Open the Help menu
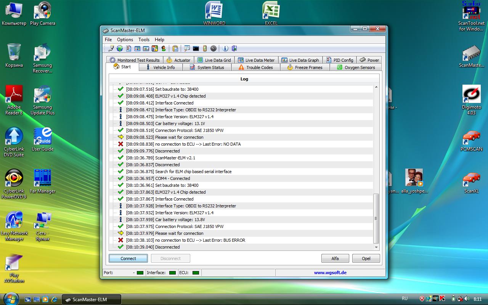Screen dimensions: 488x305 (159, 39)
